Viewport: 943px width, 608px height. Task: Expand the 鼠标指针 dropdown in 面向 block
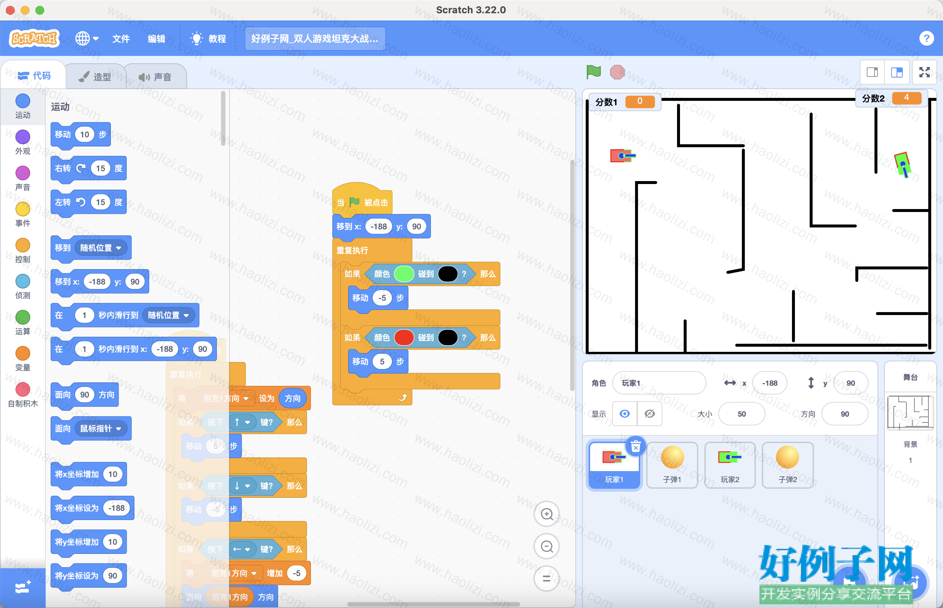tap(101, 428)
